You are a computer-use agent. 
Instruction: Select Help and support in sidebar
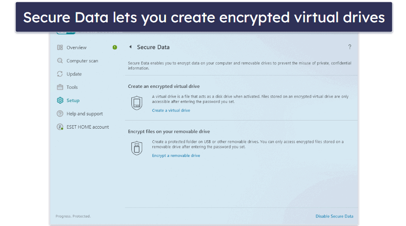click(85, 114)
